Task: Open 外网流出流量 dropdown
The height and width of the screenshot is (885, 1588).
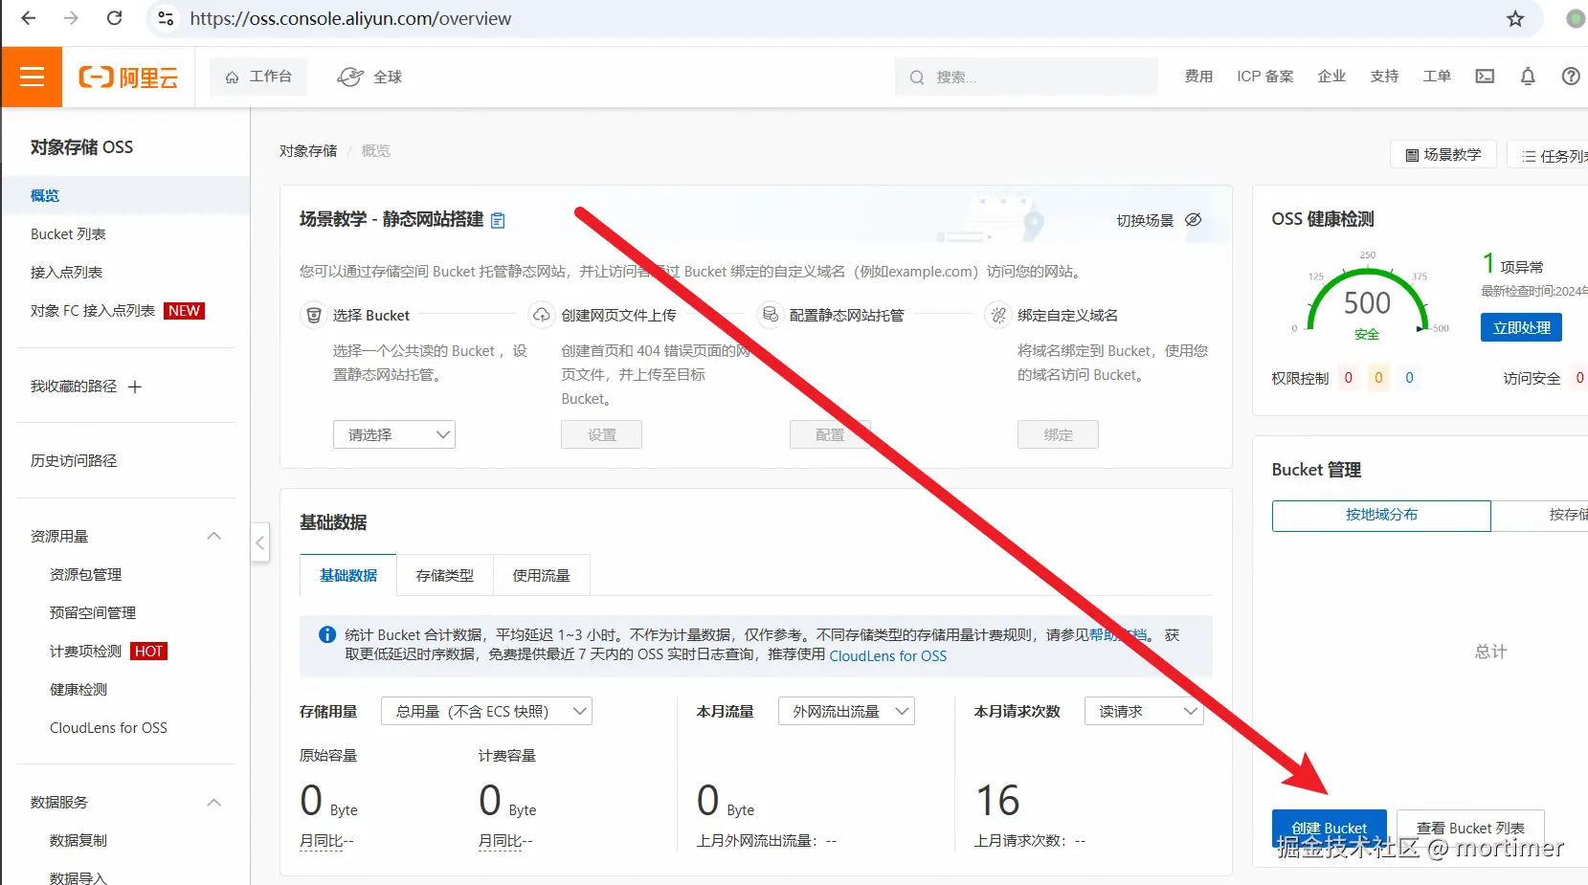Action: (x=846, y=711)
